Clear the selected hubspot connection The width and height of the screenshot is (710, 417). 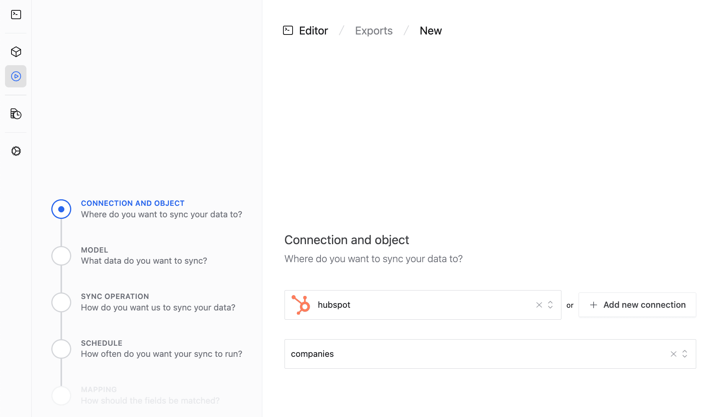(539, 305)
